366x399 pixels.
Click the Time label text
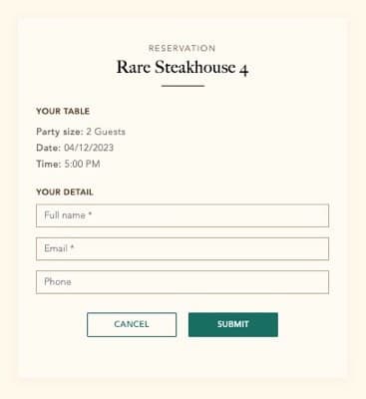49,164
